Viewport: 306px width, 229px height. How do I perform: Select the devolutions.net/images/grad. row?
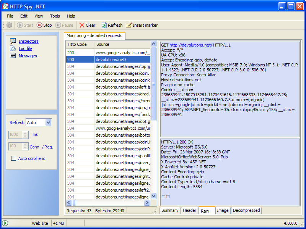108,94
